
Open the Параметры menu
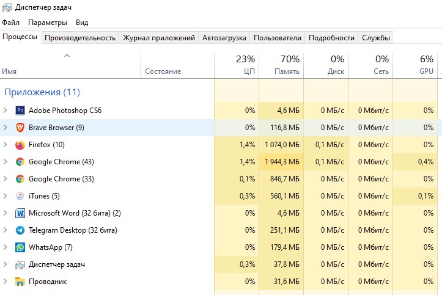pos(48,23)
